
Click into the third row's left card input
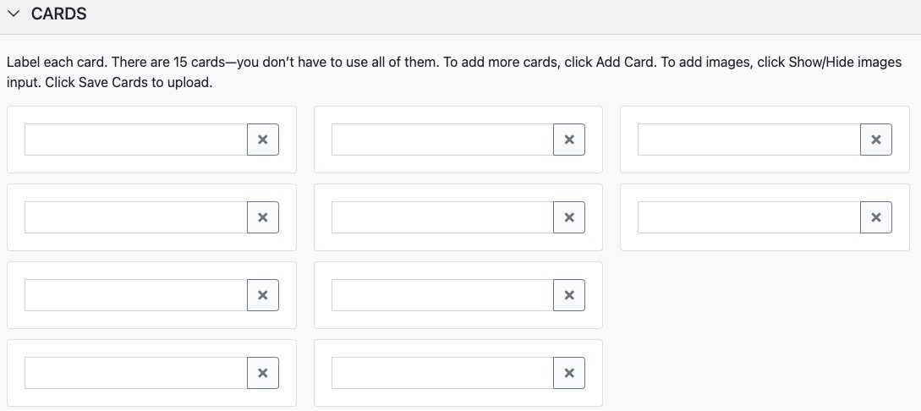point(135,295)
